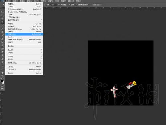Choose 打开(O)... from File menu
This screenshot has height=125, width=166.
coord(24,7)
